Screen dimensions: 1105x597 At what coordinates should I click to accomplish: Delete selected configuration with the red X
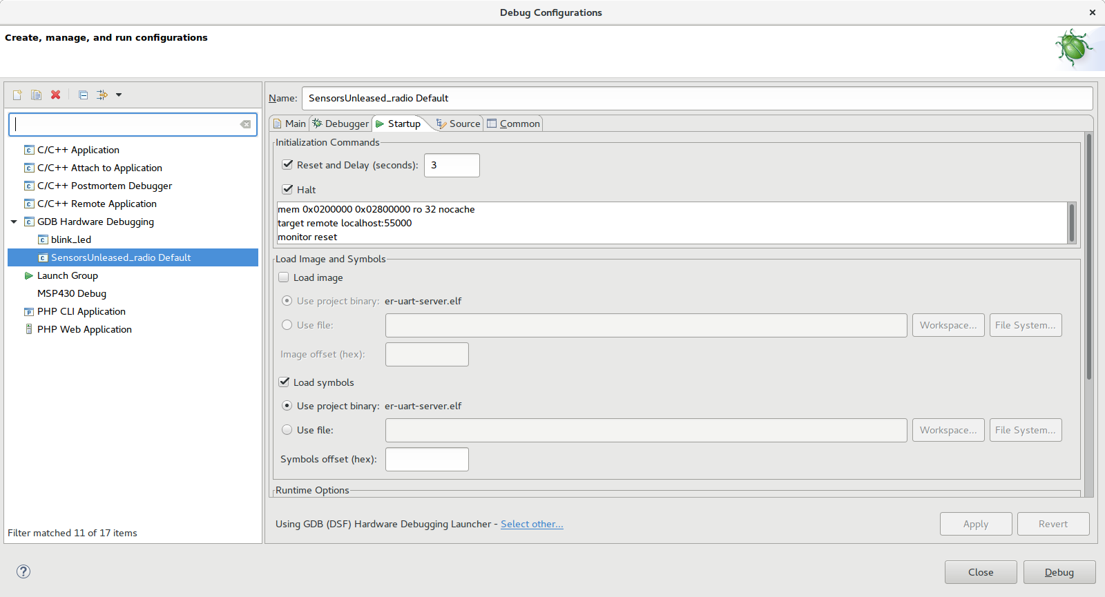coord(55,95)
